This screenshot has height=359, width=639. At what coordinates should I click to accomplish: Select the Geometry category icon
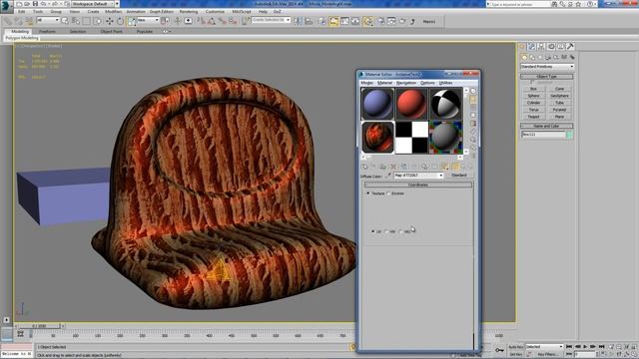(524, 57)
